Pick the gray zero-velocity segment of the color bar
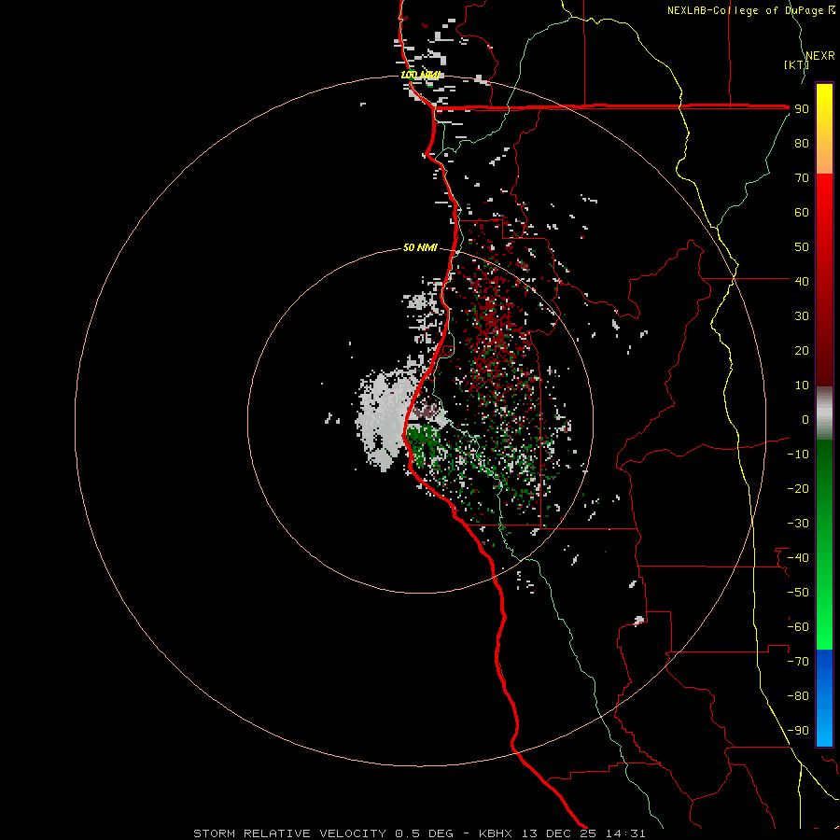 824,413
